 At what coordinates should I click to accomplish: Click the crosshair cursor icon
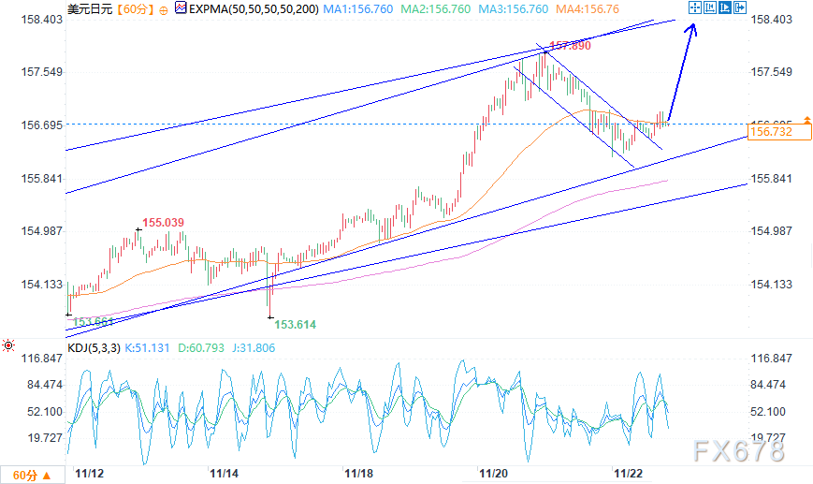tap(695, 8)
